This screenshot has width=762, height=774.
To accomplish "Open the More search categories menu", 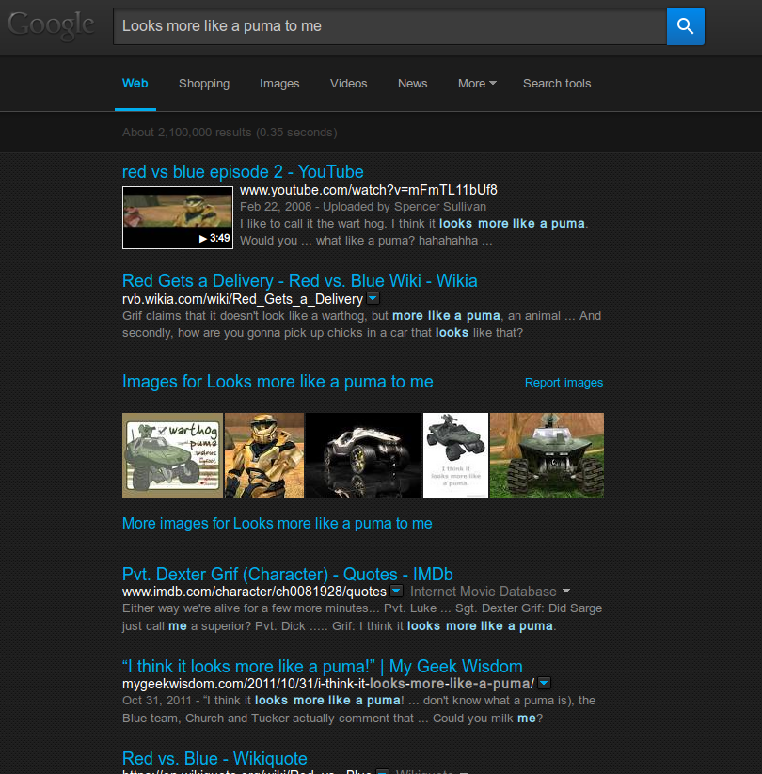I will click(x=477, y=84).
